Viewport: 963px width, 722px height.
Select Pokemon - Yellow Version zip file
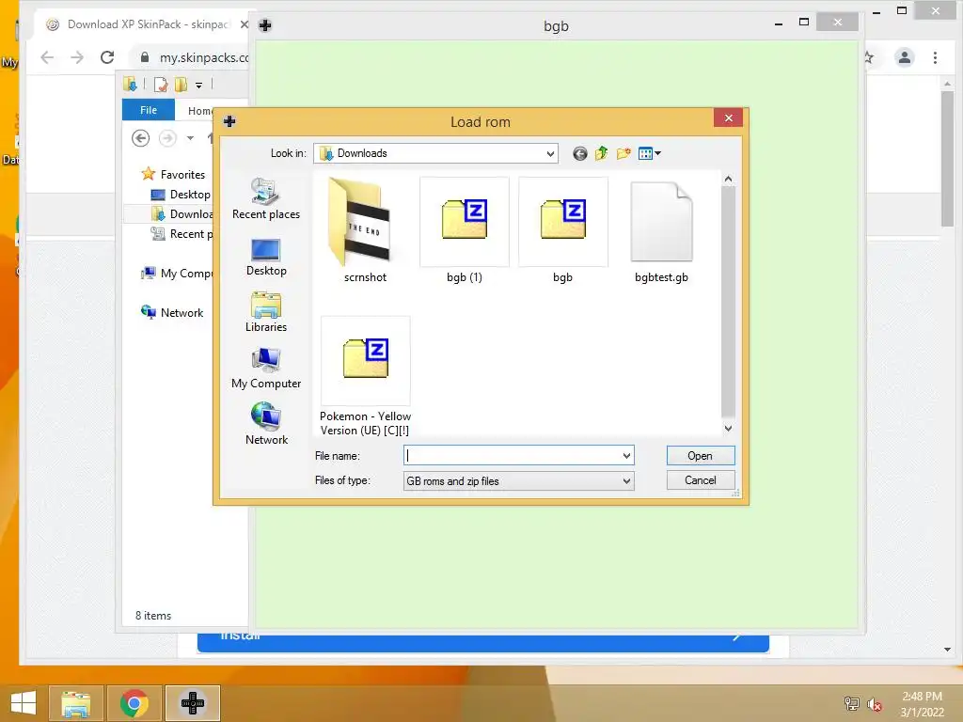pyautogui.click(x=366, y=376)
